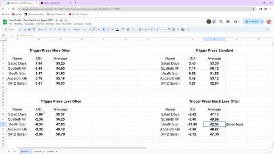Viewport: 274px width, 154px height.
Task: Click the name box cell reference
Action: pyautogui.click(x=7, y=35)
